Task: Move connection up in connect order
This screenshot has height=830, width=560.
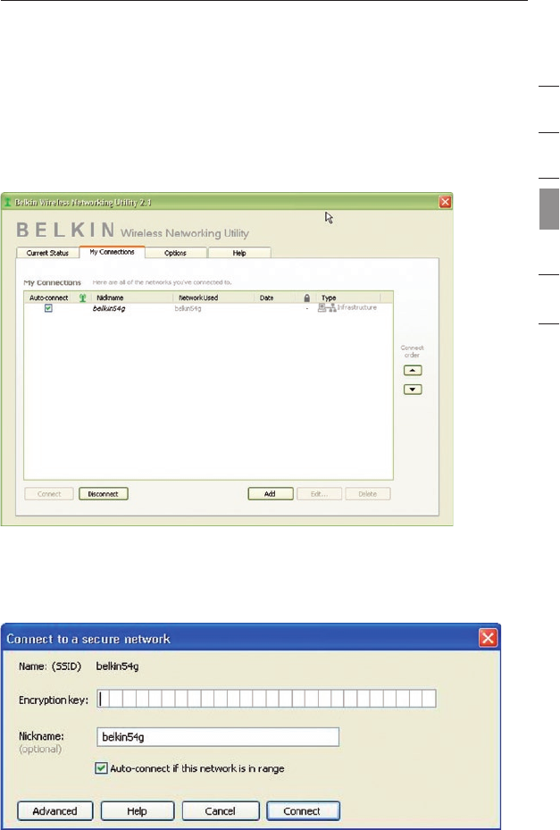Action: [x=413, y=371]
